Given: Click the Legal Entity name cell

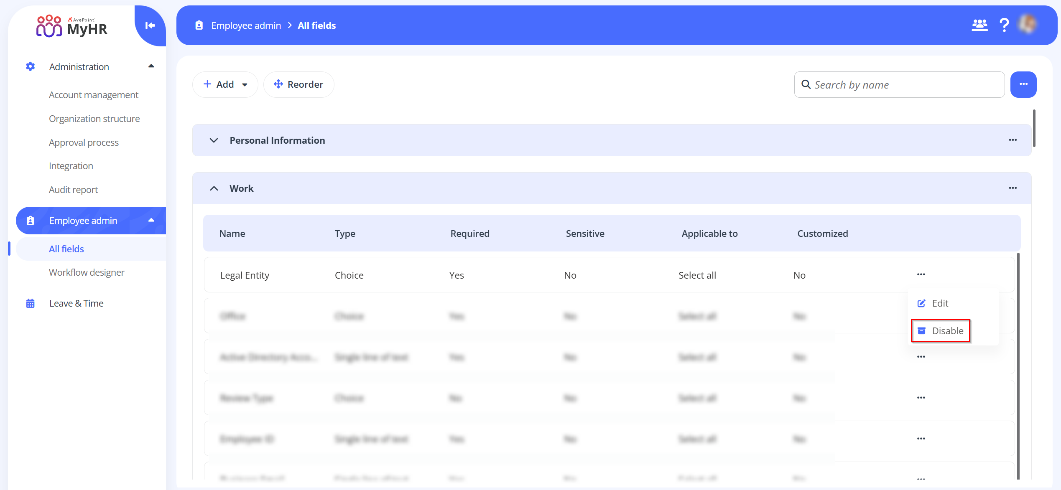Looking at the screenshot, I should [245, 275].
